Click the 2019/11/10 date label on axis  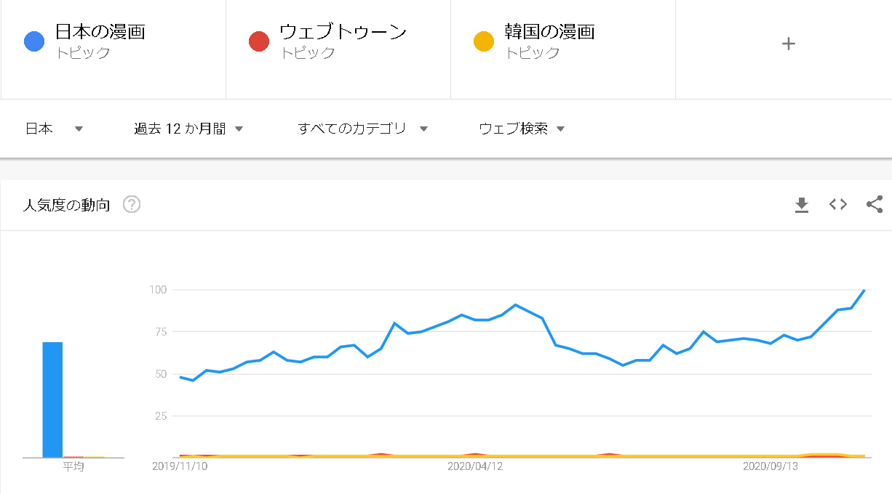pyautogui.click(x=180, y=466)
